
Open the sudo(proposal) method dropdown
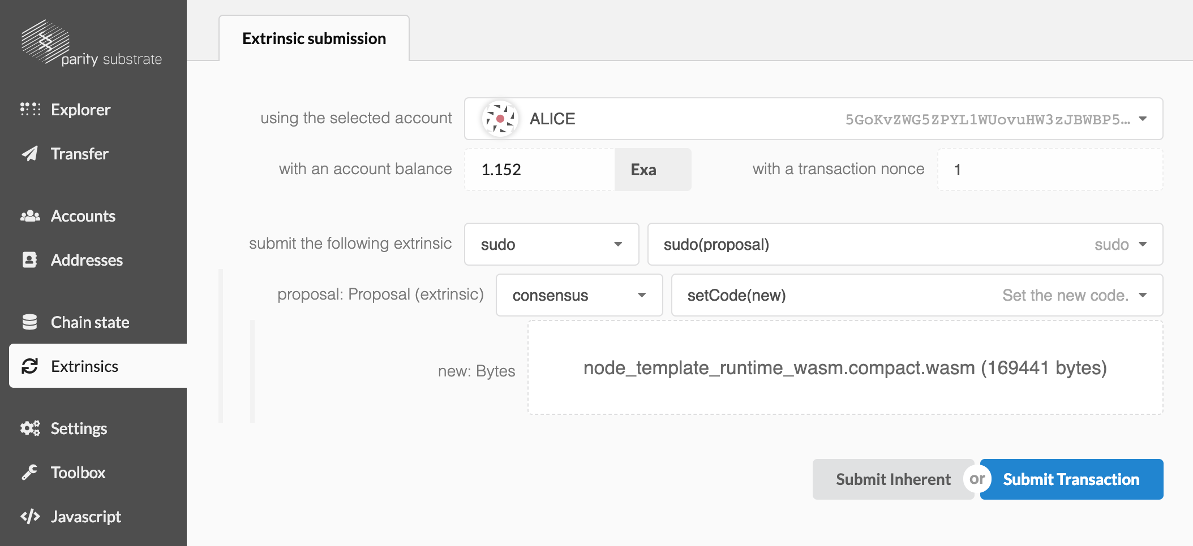904,244
